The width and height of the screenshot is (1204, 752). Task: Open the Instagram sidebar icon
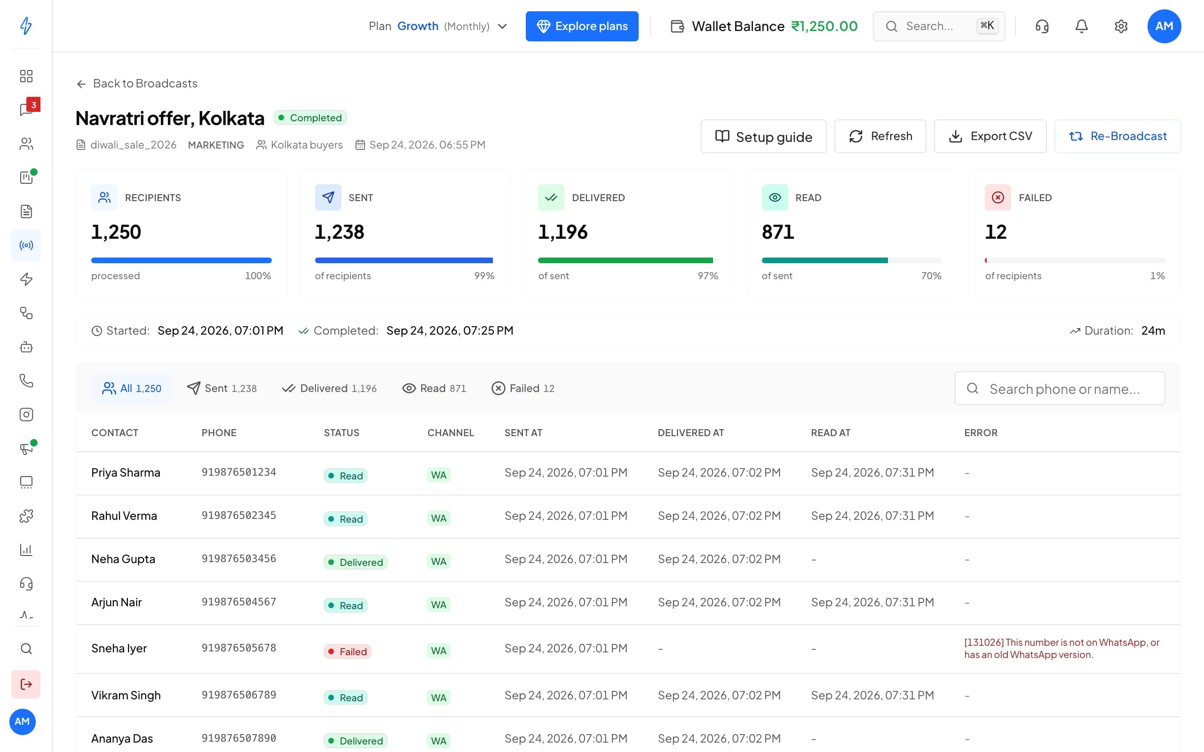pyautogui.click(x=26, y=414)
